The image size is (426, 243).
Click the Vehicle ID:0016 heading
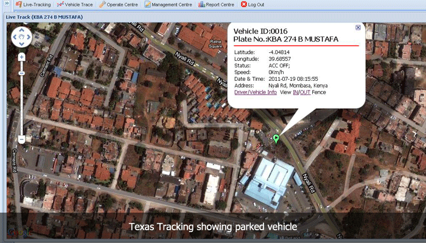[260, 31]
